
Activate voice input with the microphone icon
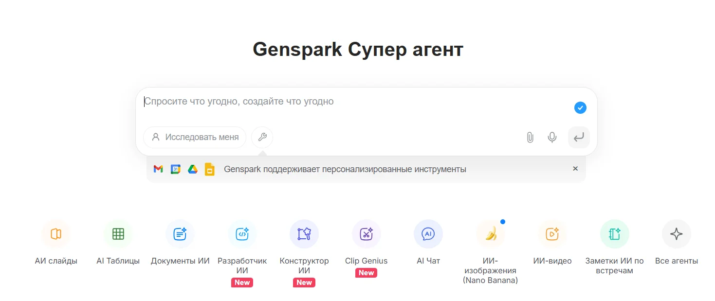click(552, 137)
